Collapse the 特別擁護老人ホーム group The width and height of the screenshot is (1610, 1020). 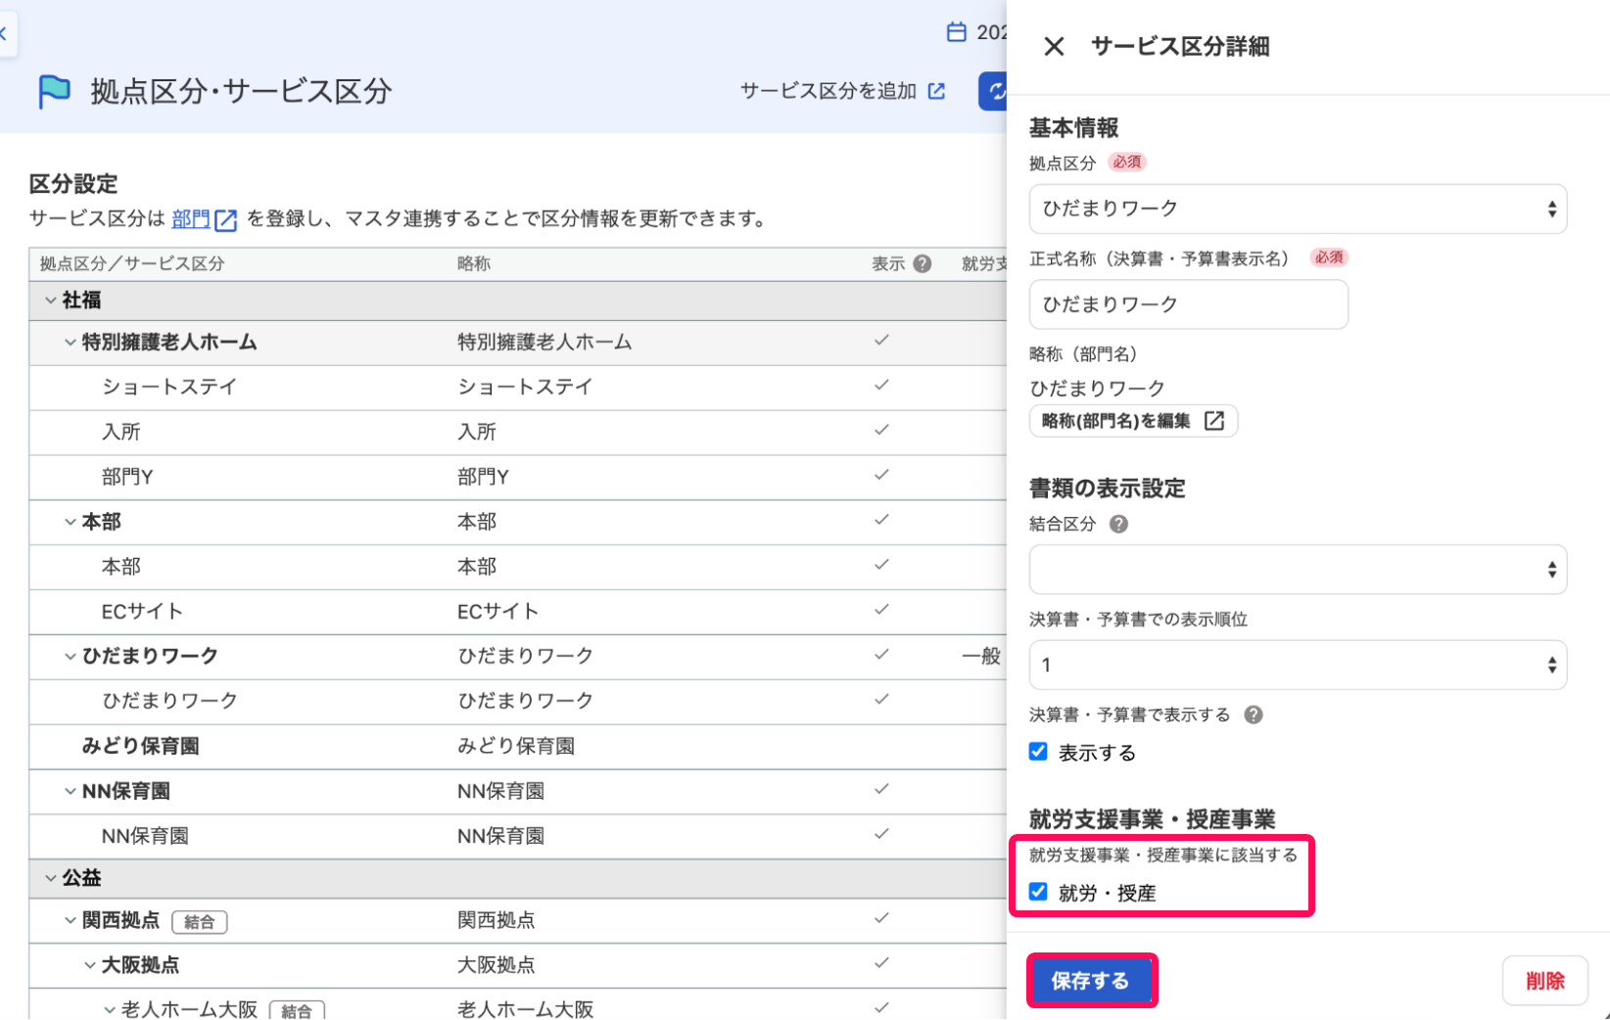coord(71,343)
